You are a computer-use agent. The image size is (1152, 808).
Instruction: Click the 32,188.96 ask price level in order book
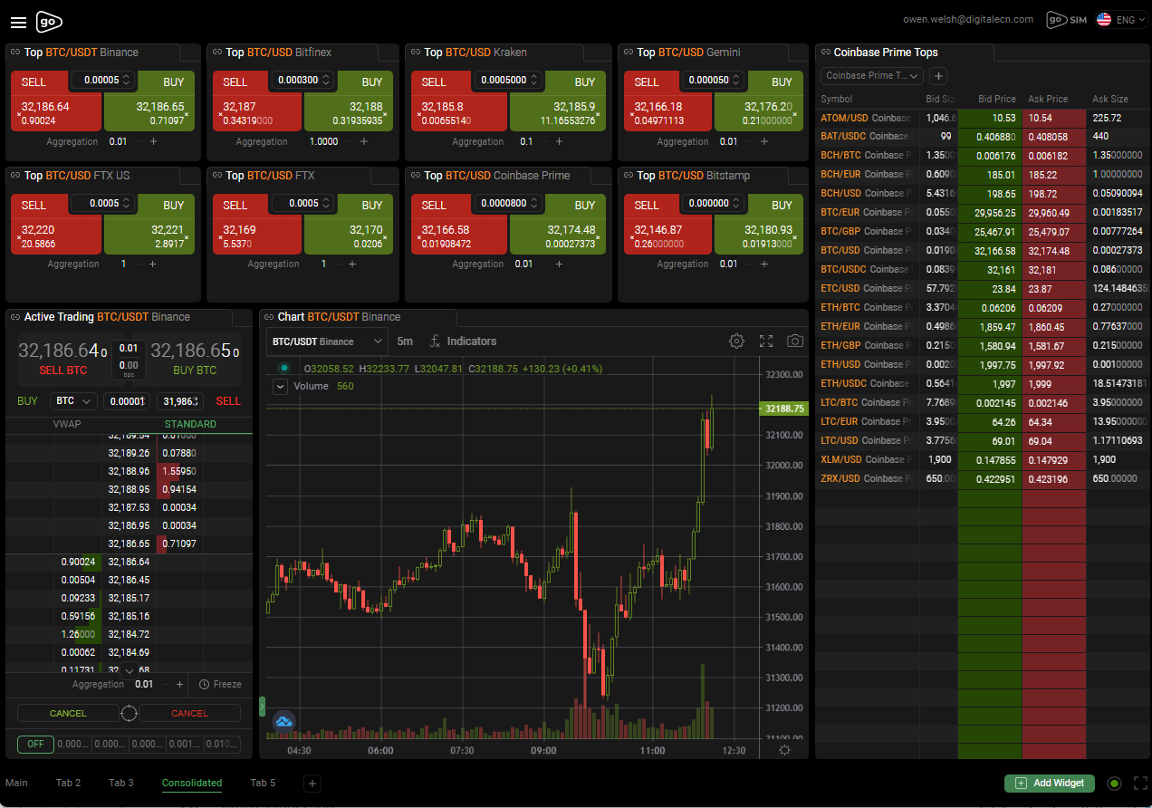pyautogui.click(x=129, y=471)
